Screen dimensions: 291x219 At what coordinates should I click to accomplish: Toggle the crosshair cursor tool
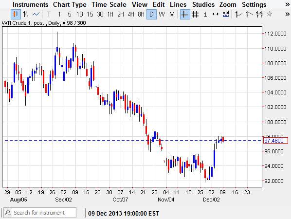click(x=185, y=14)
